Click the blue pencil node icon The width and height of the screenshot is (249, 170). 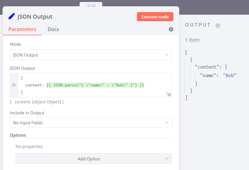[12, 16]
